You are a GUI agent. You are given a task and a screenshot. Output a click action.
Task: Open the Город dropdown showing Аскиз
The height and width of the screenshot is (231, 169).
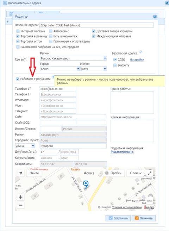pyautogui.click(x=78, y=69)
